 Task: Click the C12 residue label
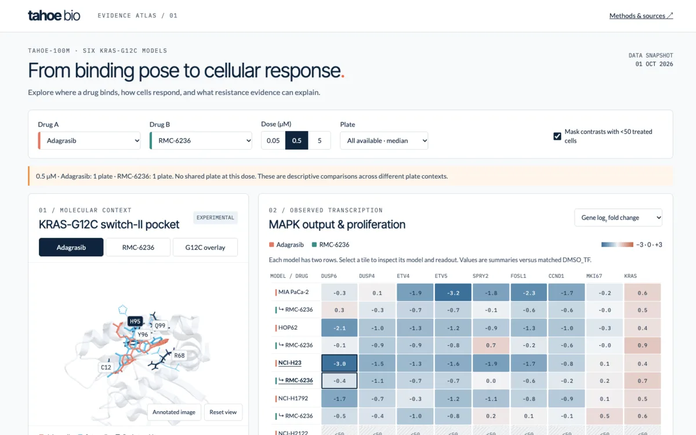click(x=106, y=367)
